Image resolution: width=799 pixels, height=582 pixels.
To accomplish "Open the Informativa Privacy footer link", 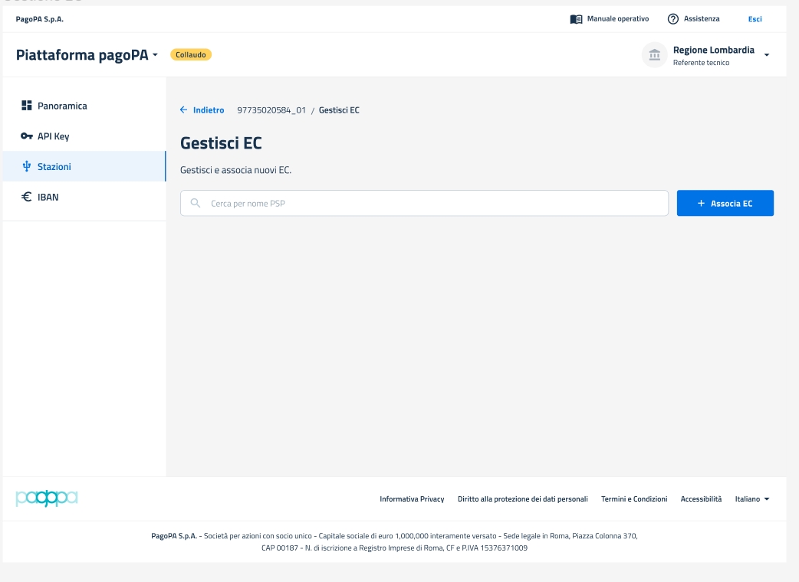I will tap(412, 499).
